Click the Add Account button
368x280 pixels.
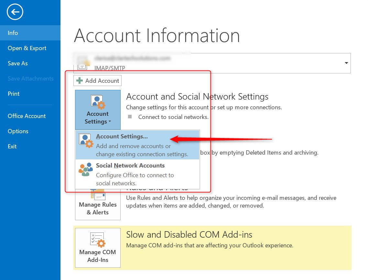[97, 80]
